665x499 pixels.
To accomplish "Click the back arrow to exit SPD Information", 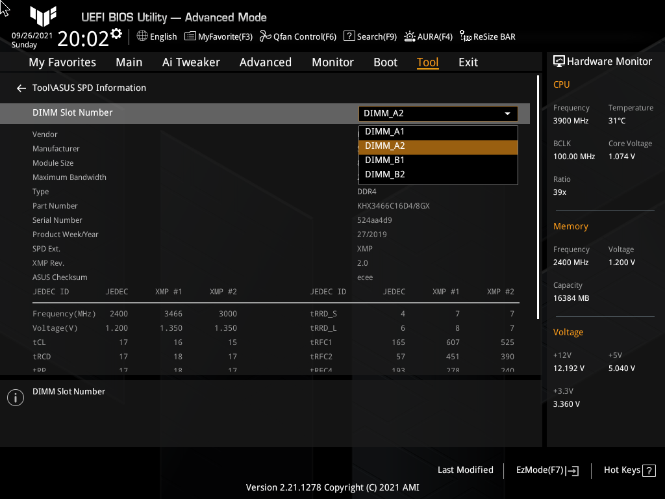I will (x=21, y=88).
